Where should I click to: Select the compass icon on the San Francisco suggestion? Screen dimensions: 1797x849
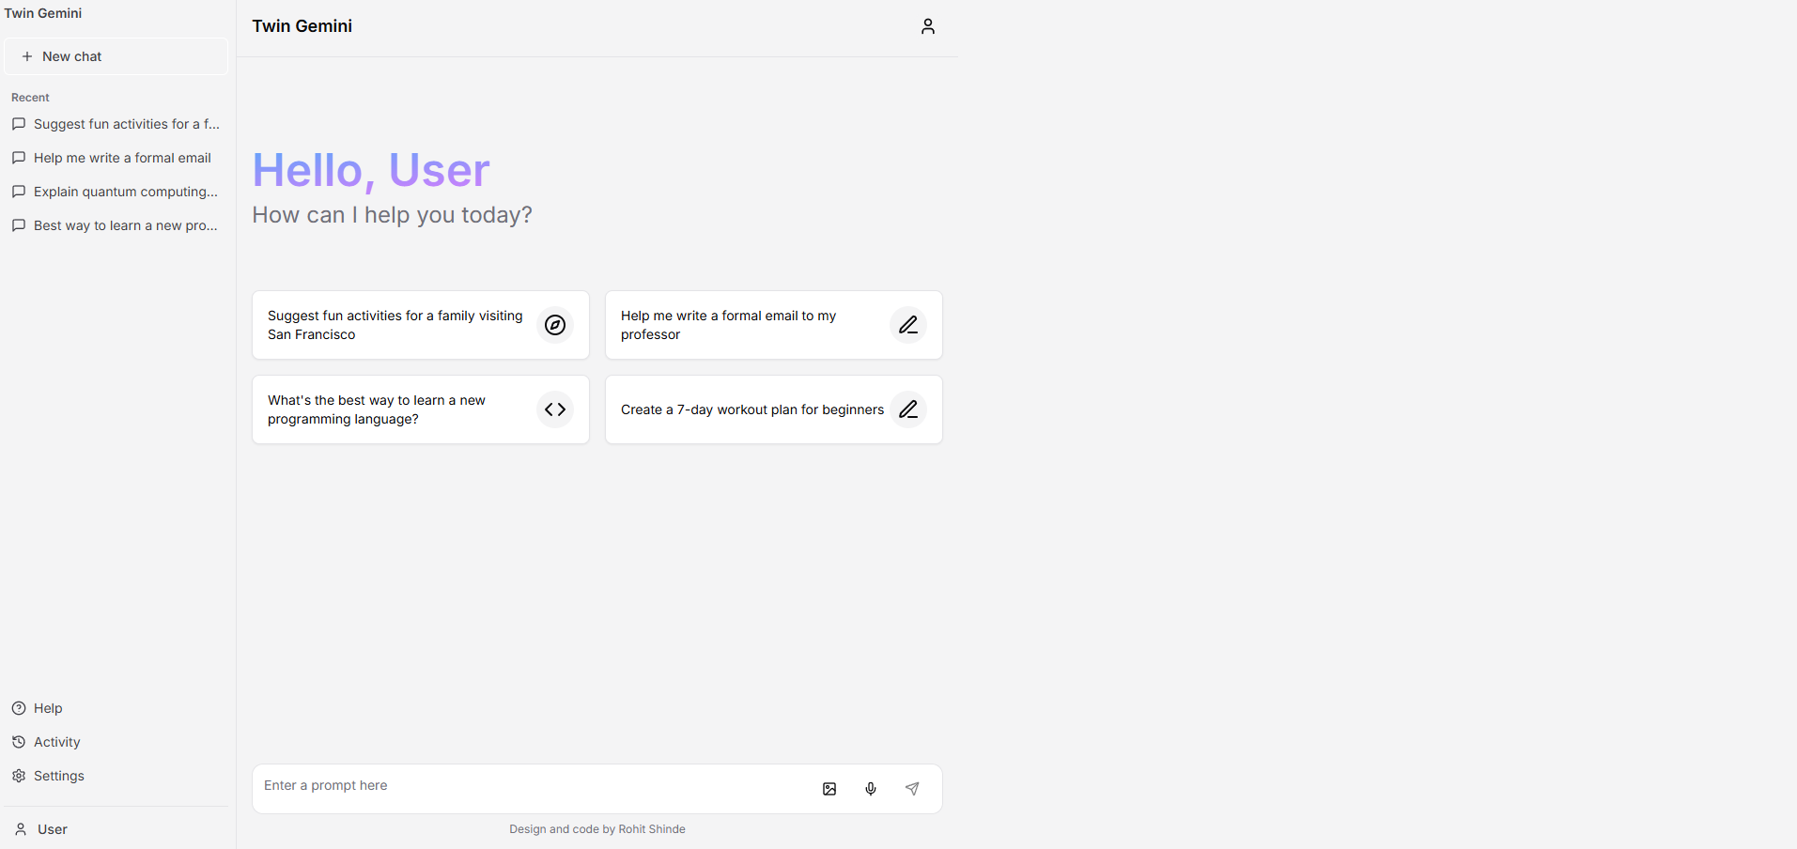[x=555, y=325]
